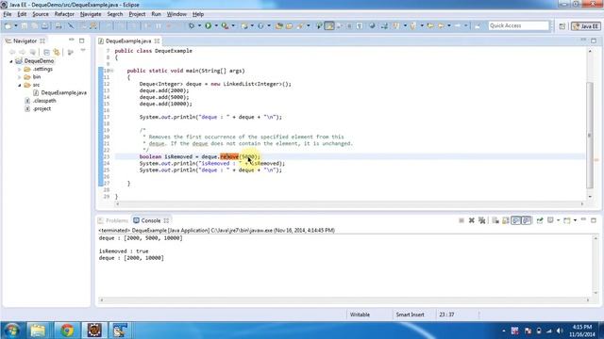Click Open Perspective icon

coord(562,26)
